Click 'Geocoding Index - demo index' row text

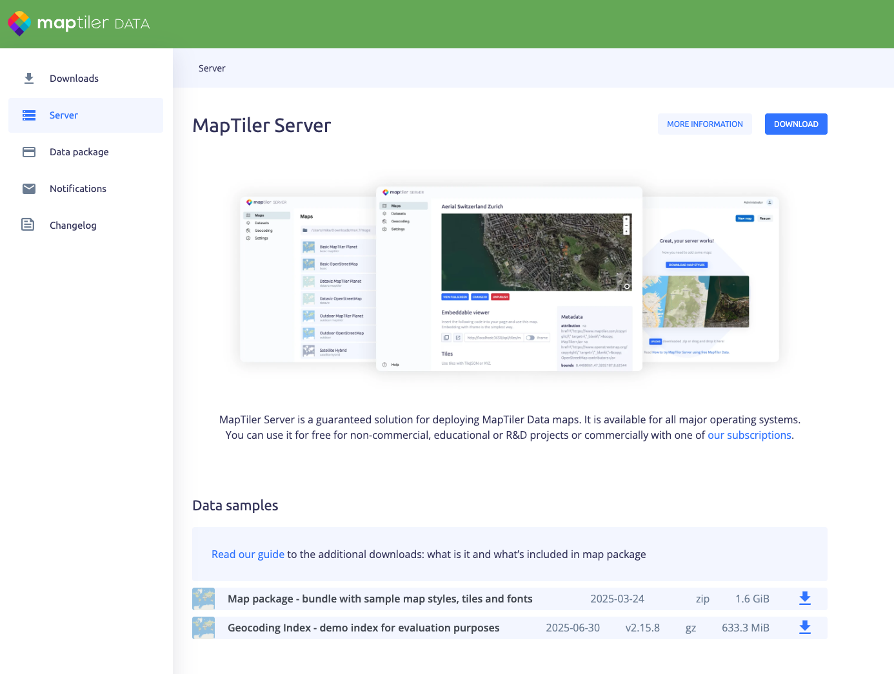click(363, 628)
